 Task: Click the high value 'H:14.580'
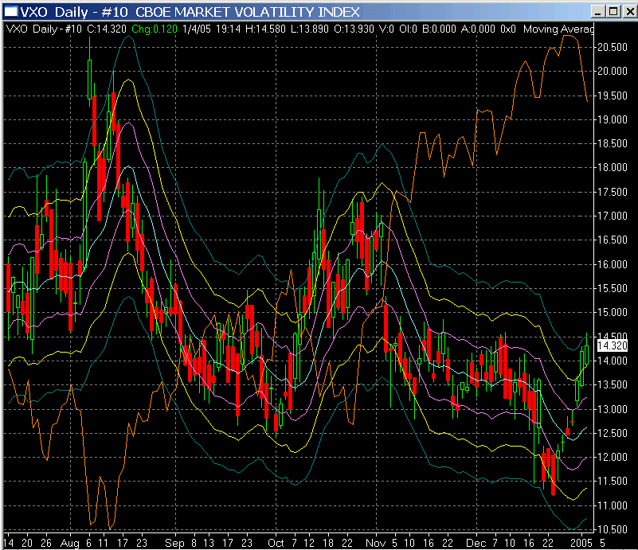(x=265, y=29)
